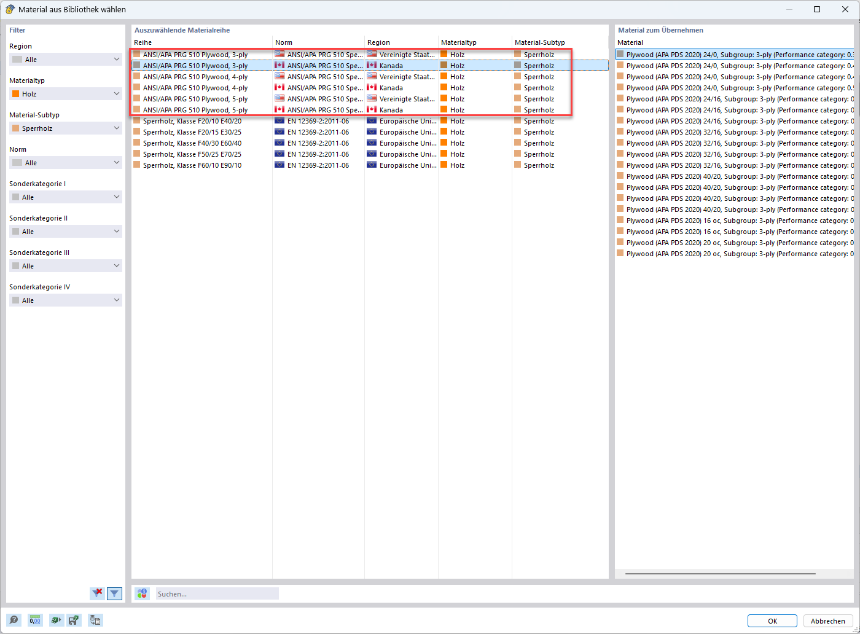Open the Sonderkategorie II dropdown

coord(66,232)
